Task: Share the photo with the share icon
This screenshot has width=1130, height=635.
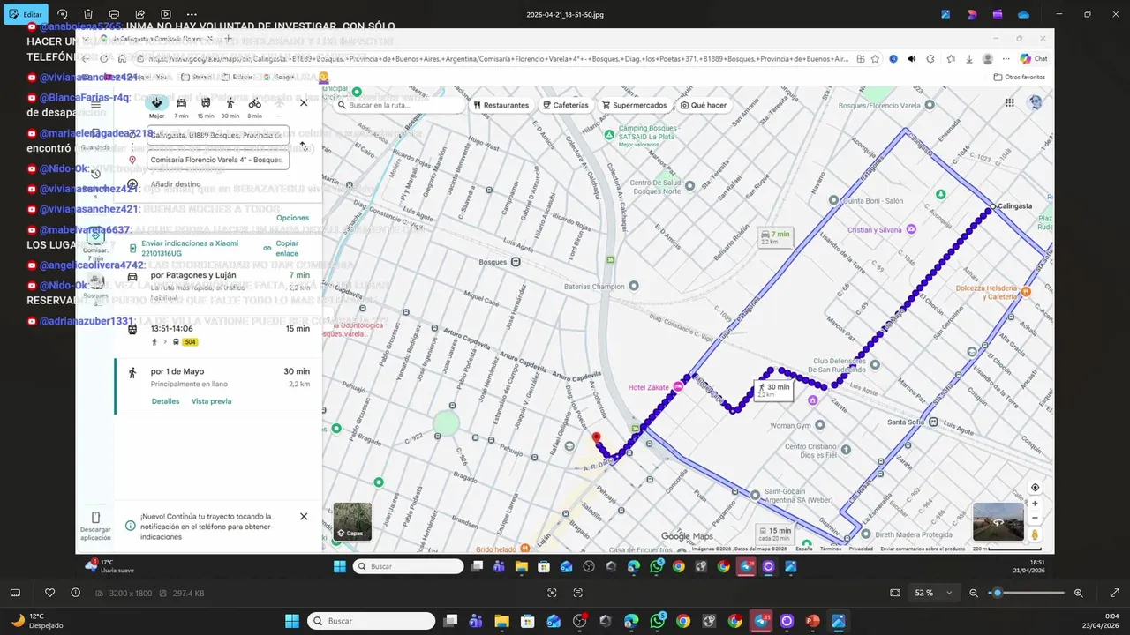Action: coord(140,14)
